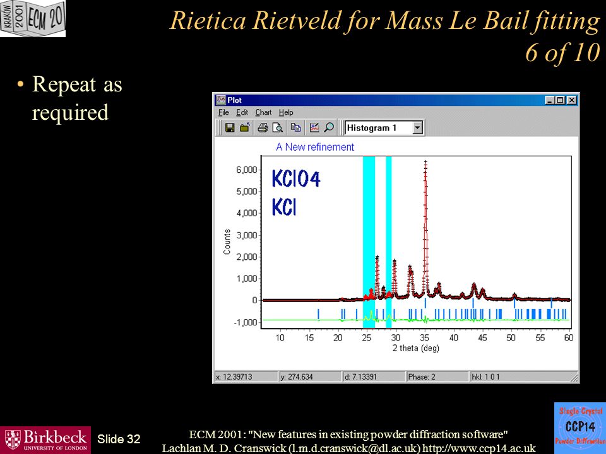Click the Print icon in Plot toolbar
The width and height of the screenshot is (606, 454).
pos(263,128)
